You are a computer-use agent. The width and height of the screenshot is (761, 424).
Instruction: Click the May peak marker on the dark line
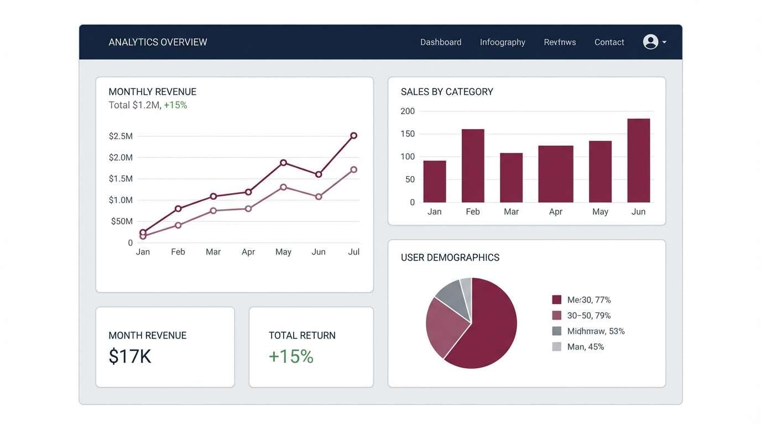[283, 163]
